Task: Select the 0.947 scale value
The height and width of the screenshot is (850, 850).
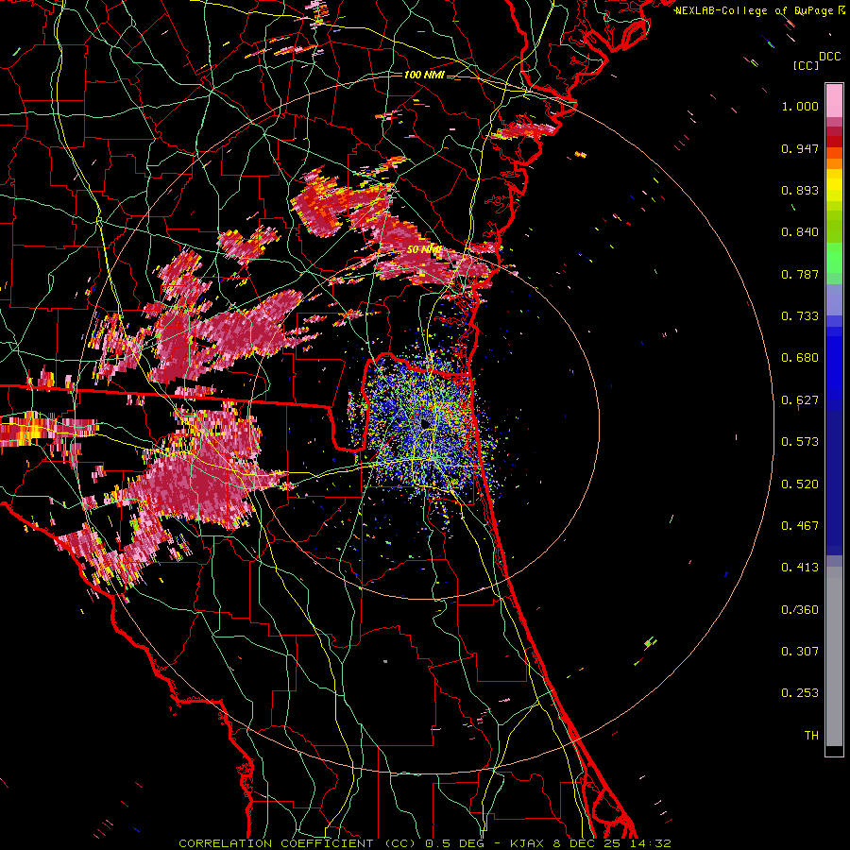Action: point(800,148)
